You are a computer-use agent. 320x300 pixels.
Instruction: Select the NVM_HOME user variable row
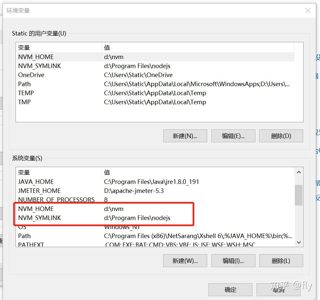click(97, 57)
